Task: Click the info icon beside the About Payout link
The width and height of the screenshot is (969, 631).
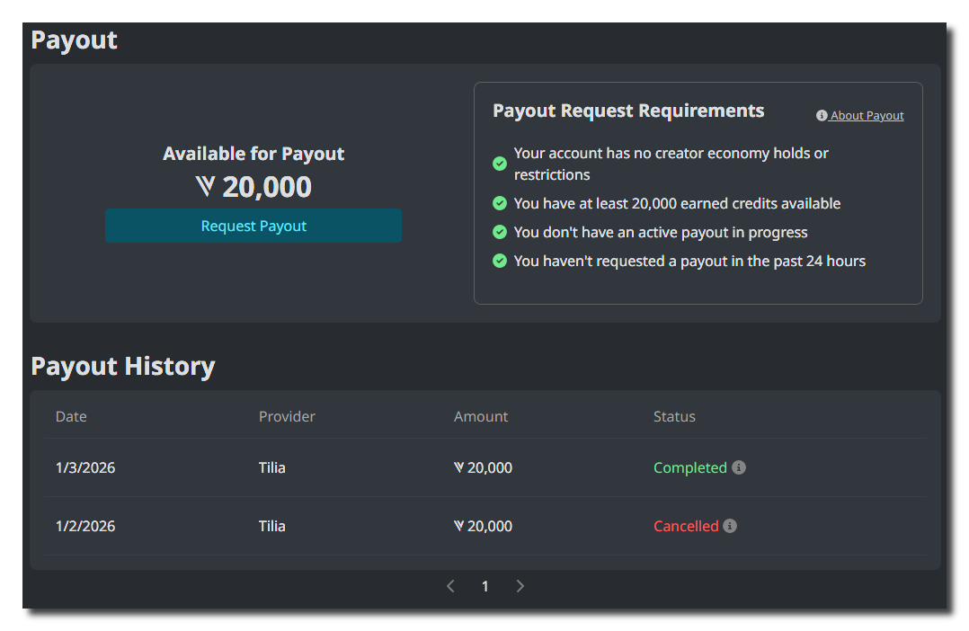Action: tap(821, 115)
